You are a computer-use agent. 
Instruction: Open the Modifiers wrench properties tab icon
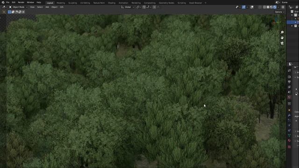coord(289,115)
